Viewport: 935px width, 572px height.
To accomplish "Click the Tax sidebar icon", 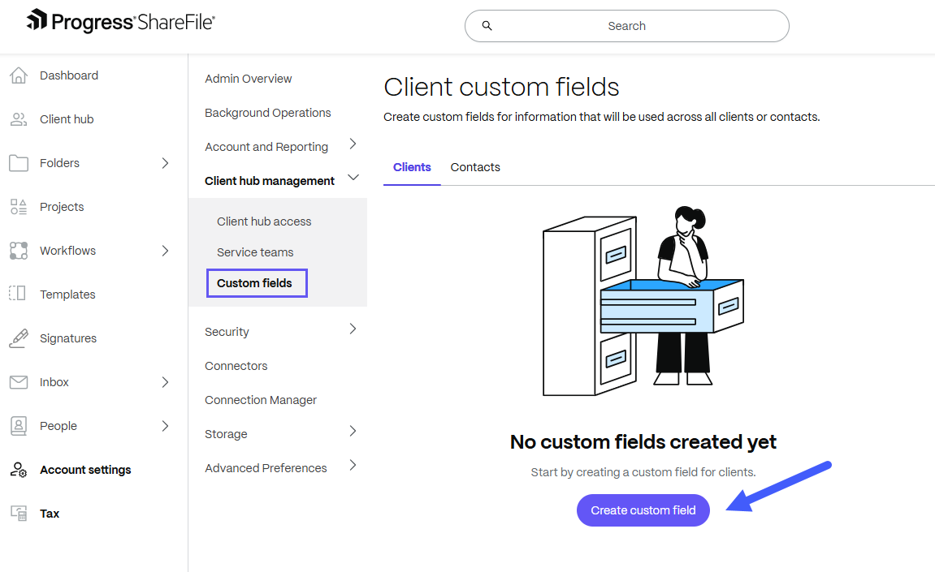I will 18,513.
